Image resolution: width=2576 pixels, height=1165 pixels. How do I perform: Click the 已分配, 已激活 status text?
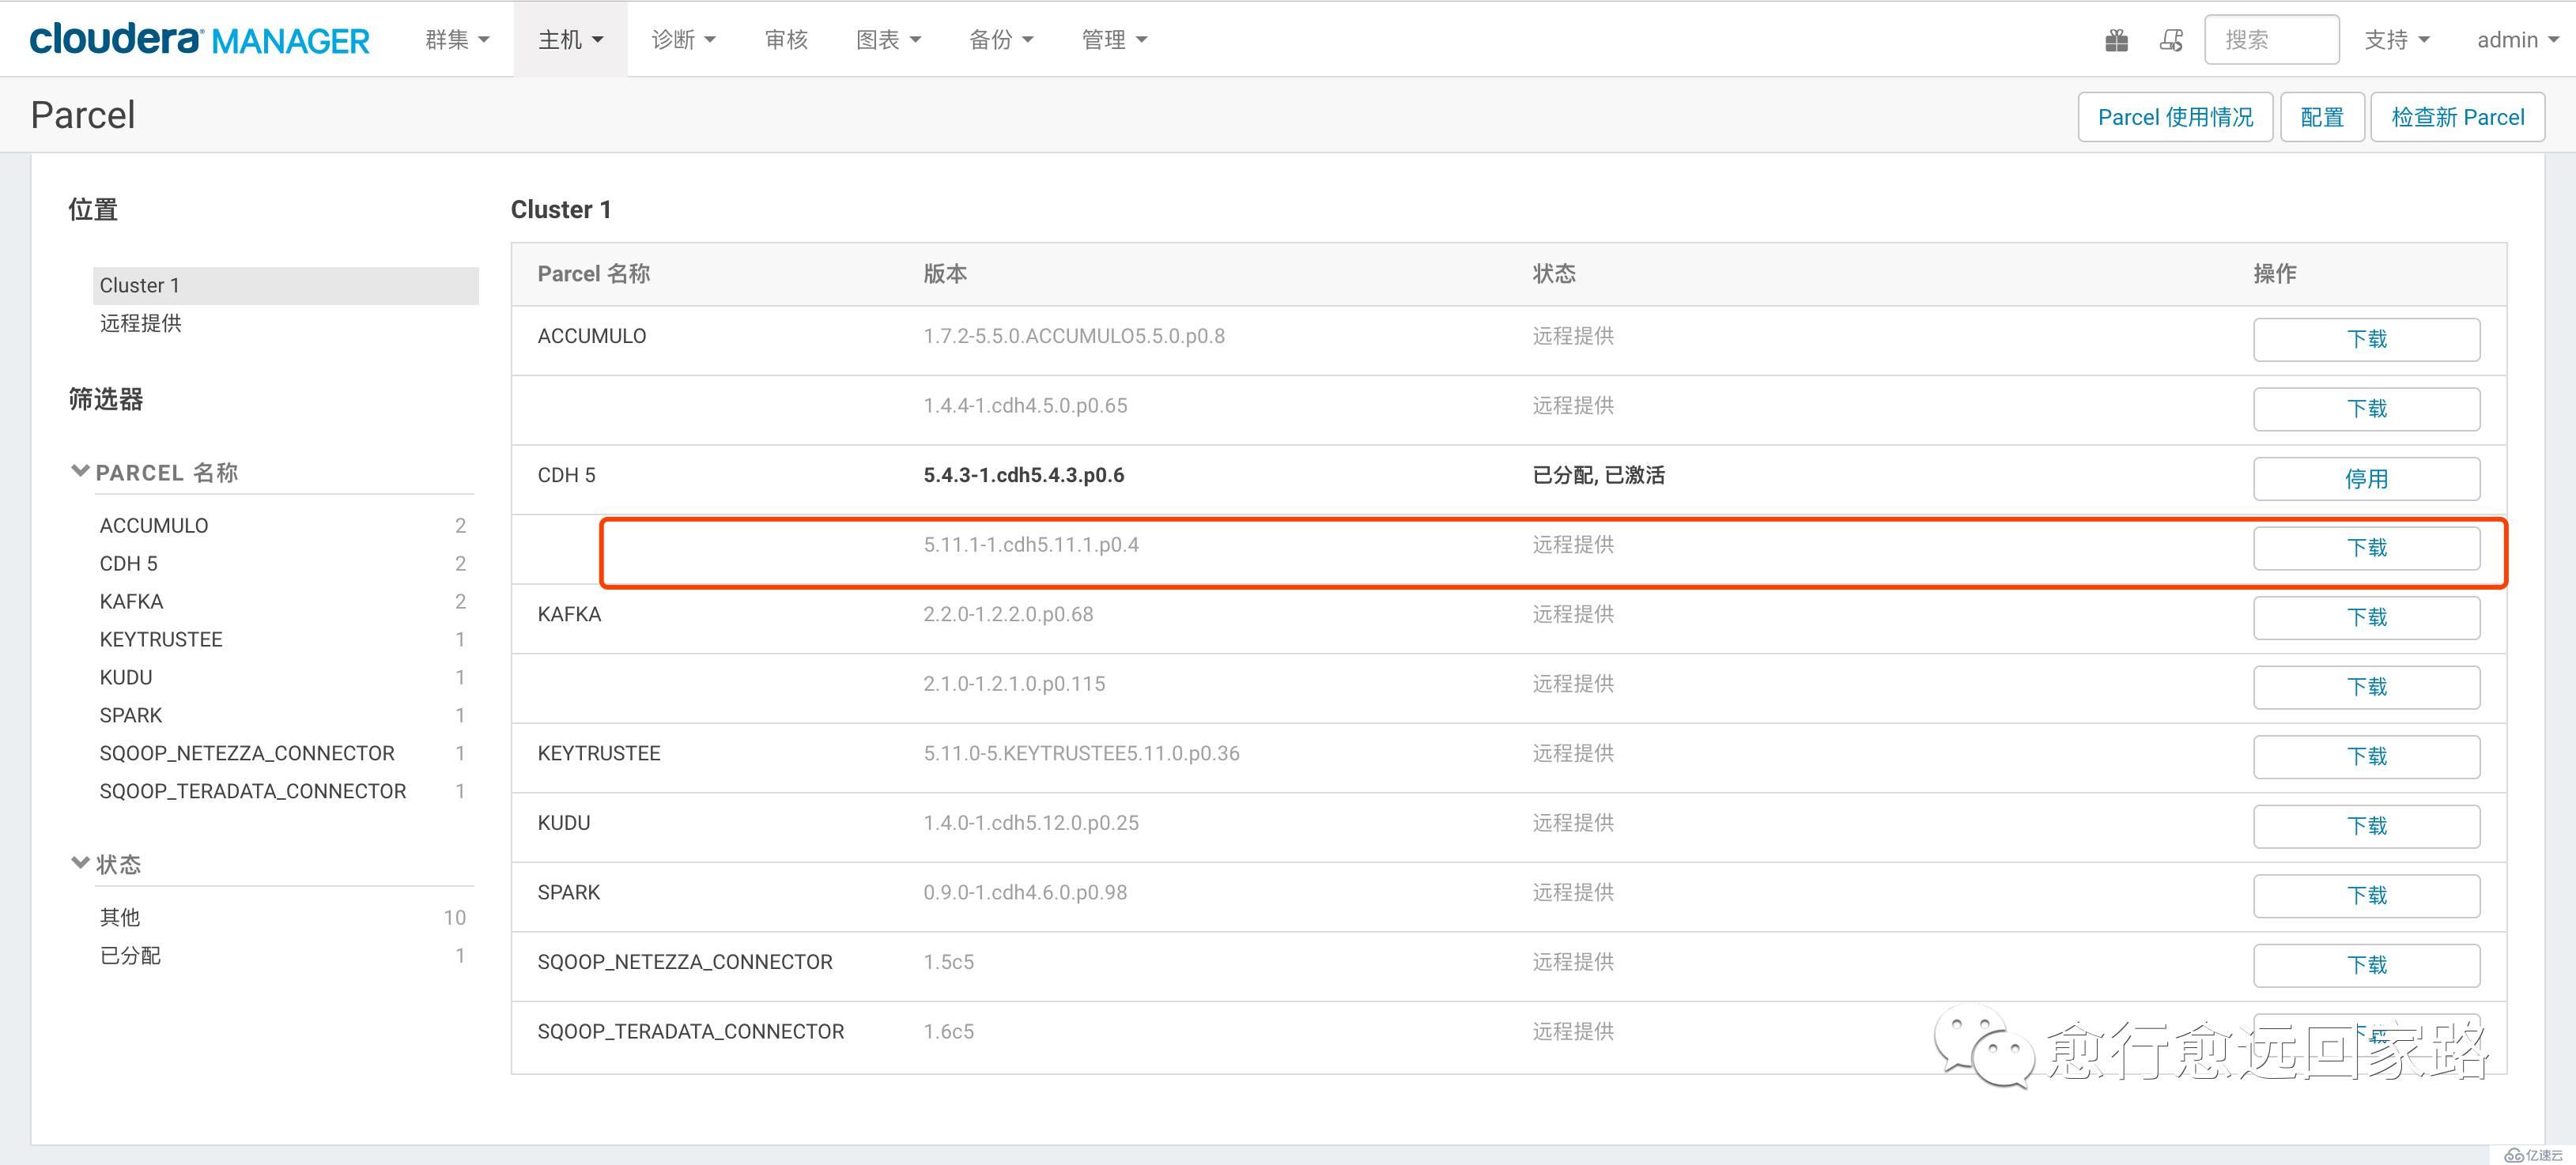coord(1599,475)
